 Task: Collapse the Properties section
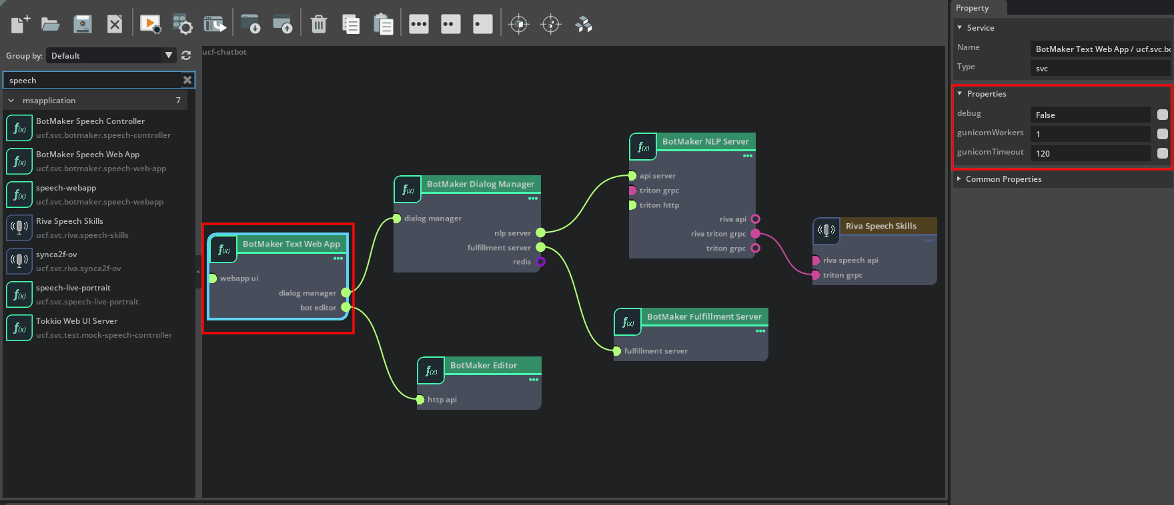pyautogui.click(x=959, y=94)
